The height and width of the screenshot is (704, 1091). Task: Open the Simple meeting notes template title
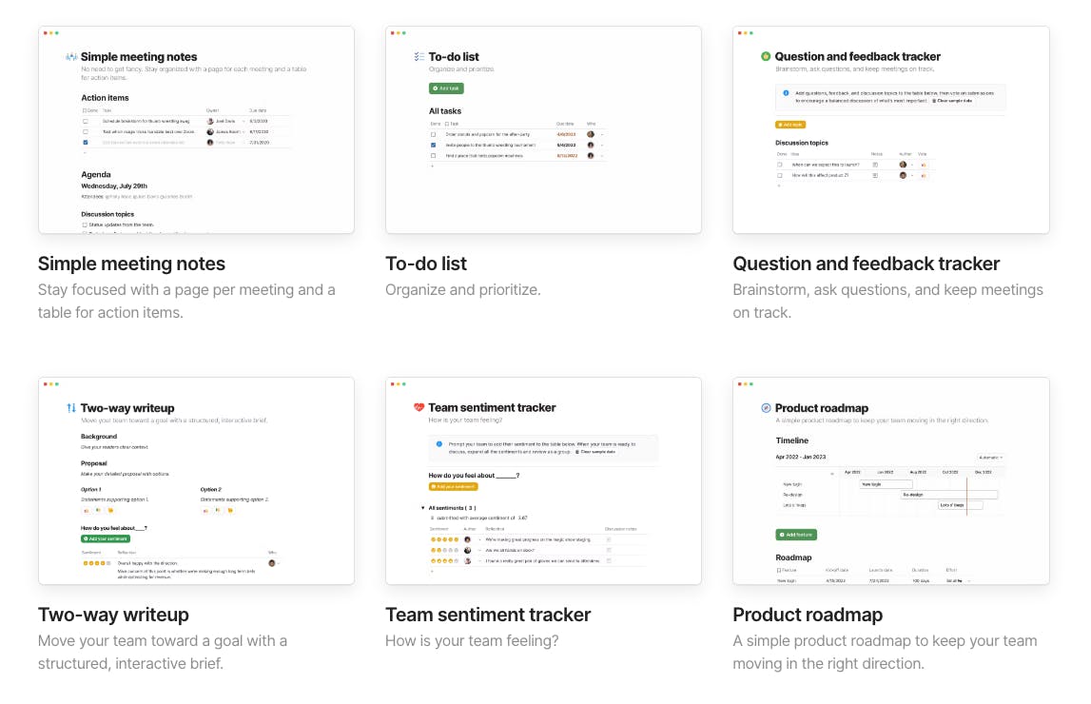[131, 264]
